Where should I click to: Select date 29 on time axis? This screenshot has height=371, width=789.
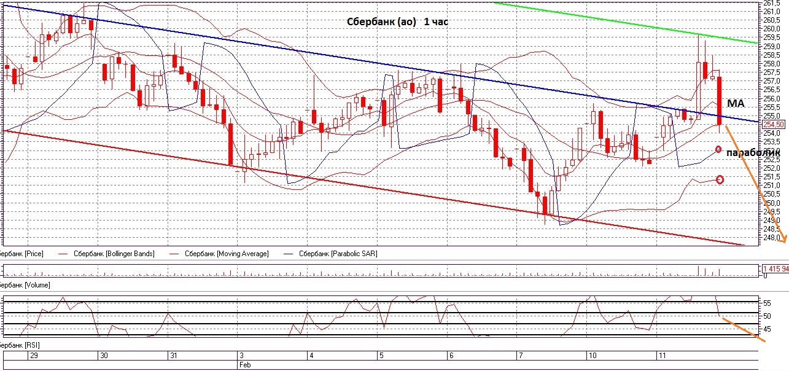33,356
